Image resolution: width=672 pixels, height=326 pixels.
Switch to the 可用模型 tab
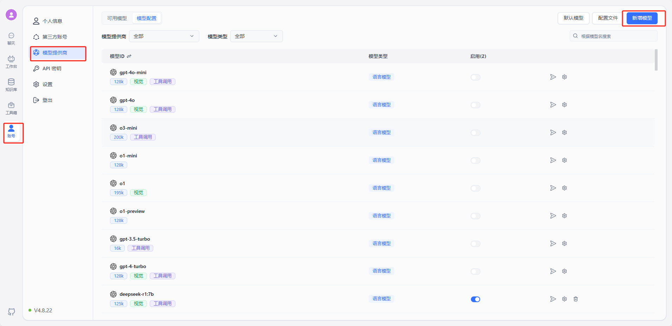(x=117, y=18)
